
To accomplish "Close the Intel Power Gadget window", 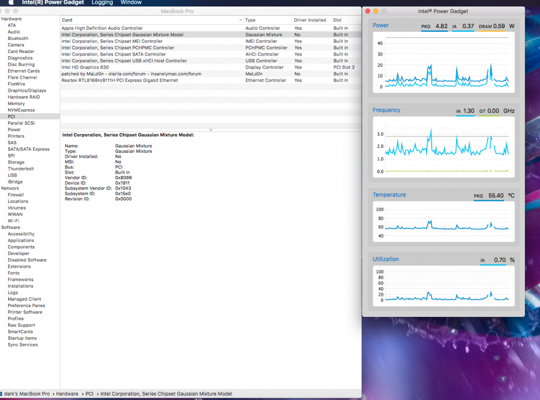I will (x=368, y=11).
